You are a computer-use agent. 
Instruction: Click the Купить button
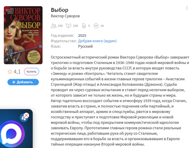pos(32,72)
